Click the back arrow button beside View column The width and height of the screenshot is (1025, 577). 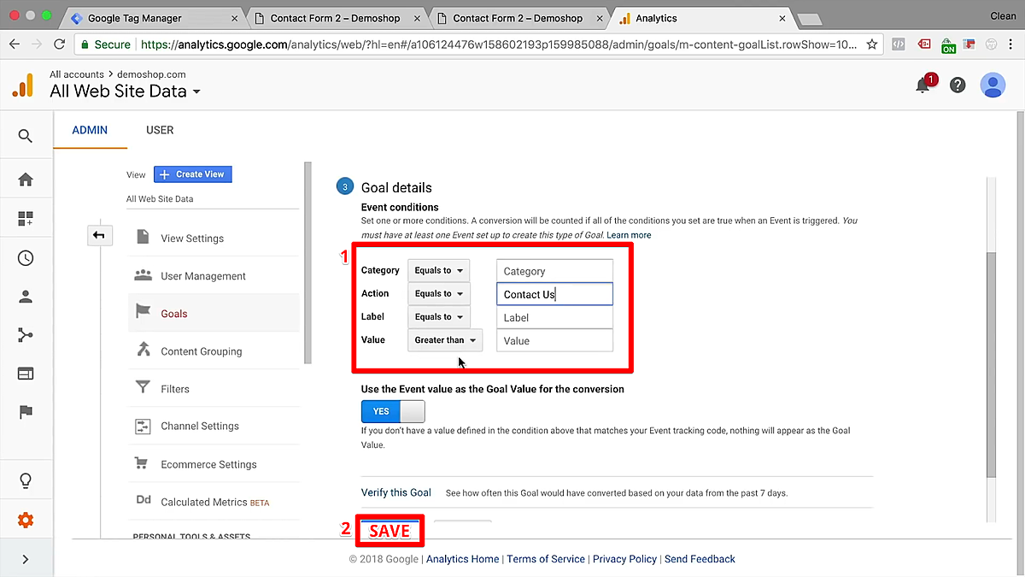pyautogui.click(x=100, y=235)
